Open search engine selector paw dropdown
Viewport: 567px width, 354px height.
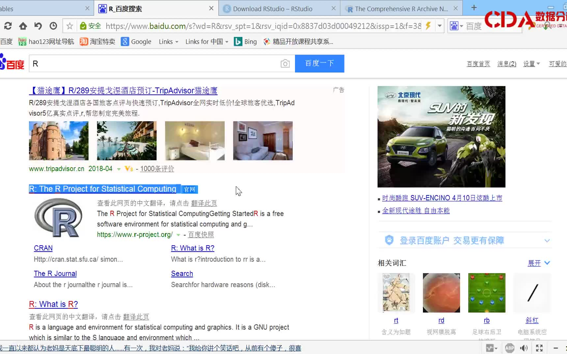456,26
